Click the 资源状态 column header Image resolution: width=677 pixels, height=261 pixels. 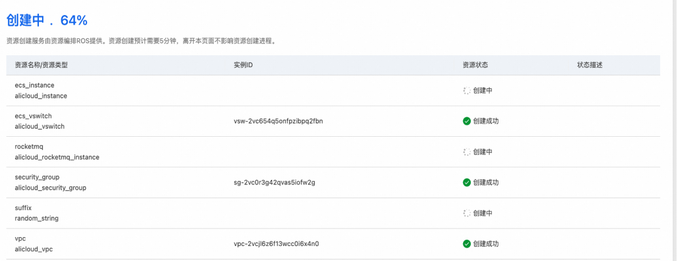(x=475, y=65)
